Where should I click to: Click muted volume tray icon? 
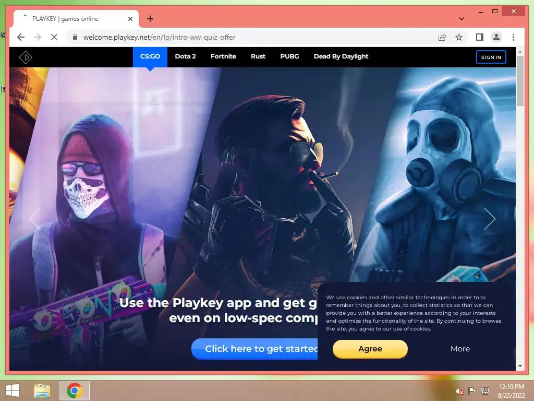[x=459, y=391]
